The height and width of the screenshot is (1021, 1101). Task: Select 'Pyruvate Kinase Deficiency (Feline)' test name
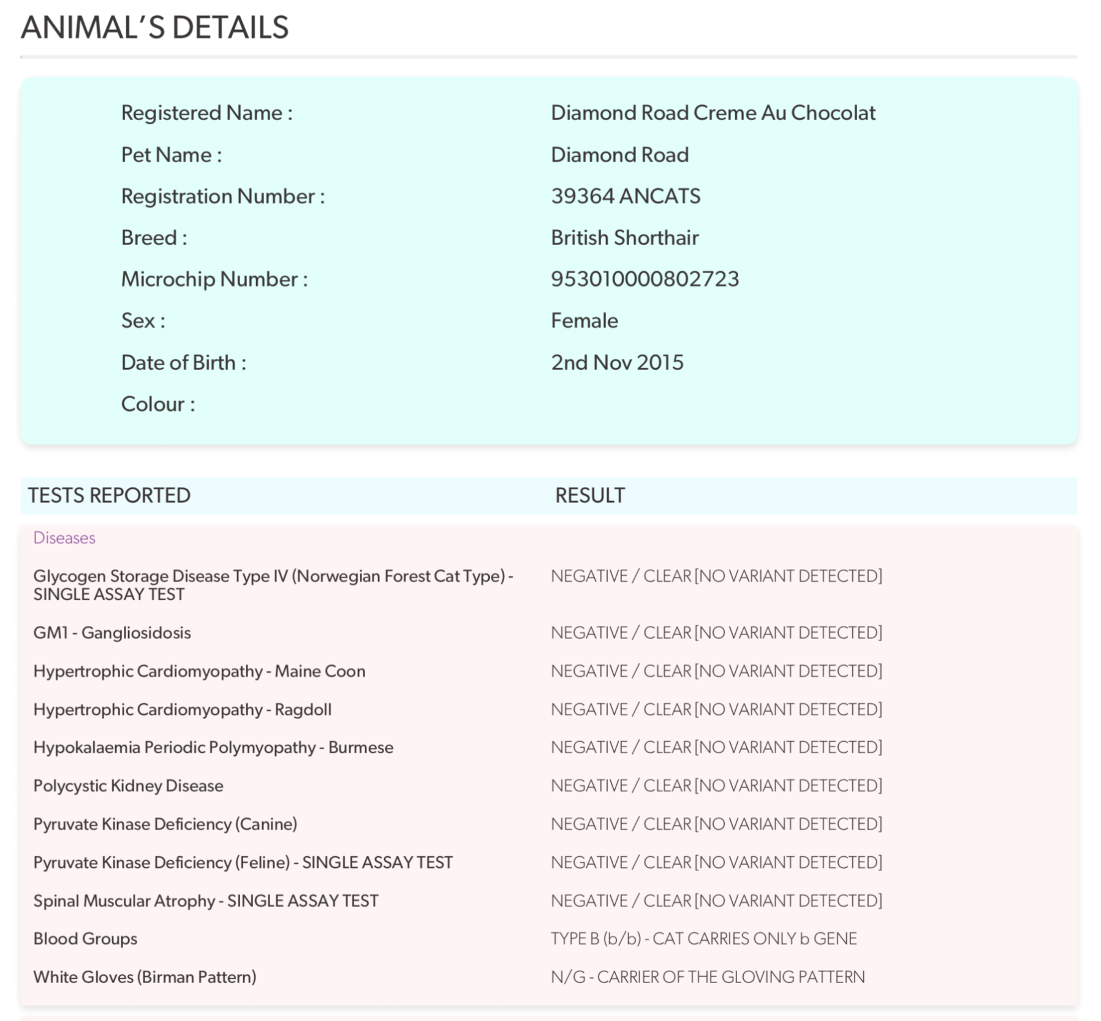tap(243, 862)
